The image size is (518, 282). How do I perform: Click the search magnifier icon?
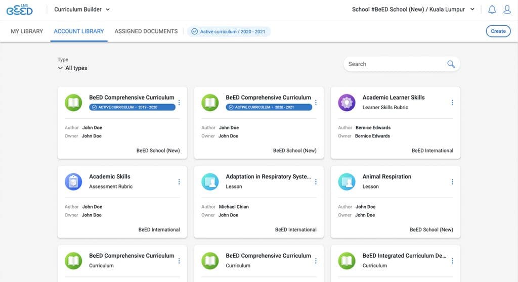click(451, 64)
